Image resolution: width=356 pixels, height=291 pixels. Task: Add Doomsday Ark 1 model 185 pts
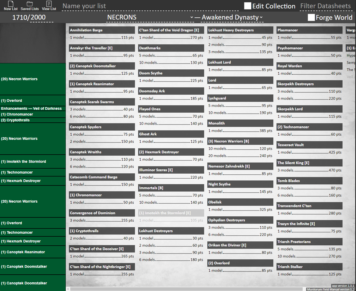[171, 98]
